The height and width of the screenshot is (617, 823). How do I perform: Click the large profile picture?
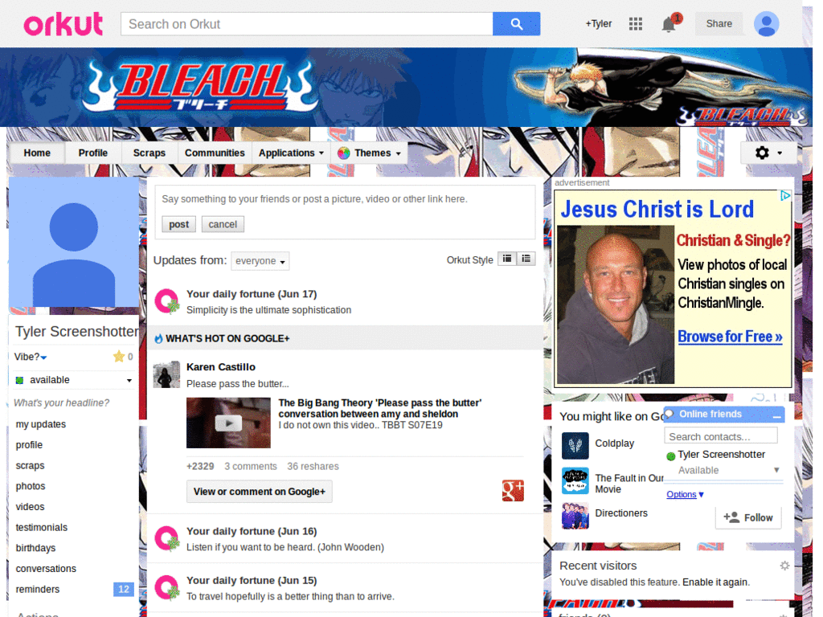click(74, 242)
